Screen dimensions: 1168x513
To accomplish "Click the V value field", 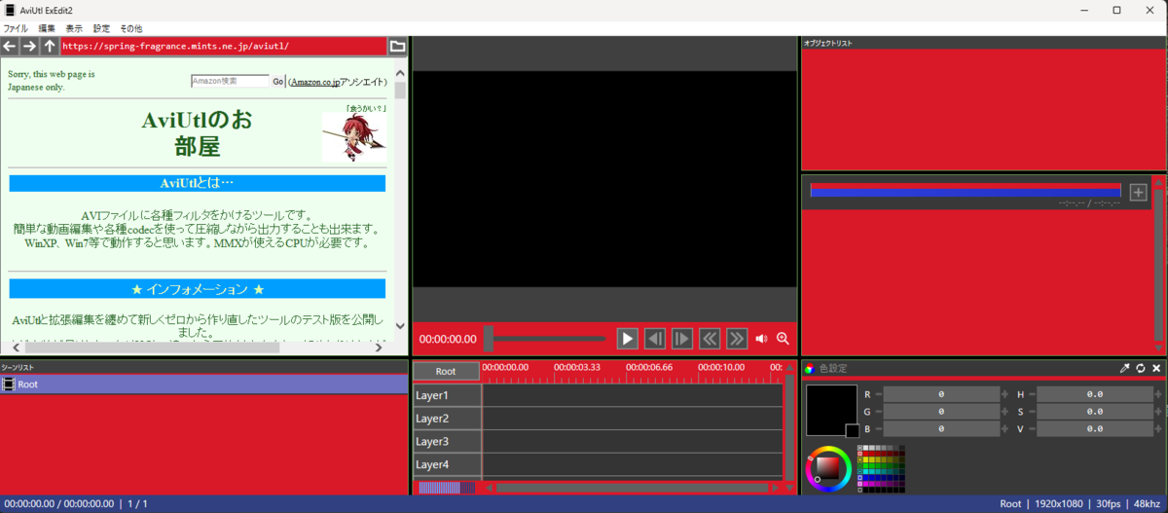I will (x=1094, y=429).
